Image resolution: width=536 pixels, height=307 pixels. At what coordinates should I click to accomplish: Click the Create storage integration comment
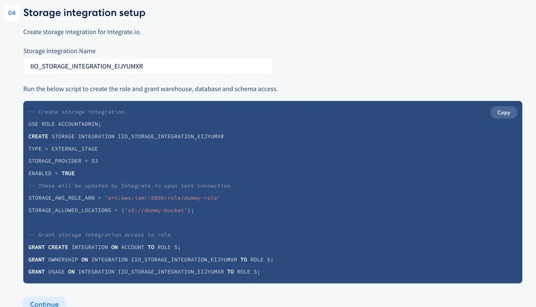(76, 112)
